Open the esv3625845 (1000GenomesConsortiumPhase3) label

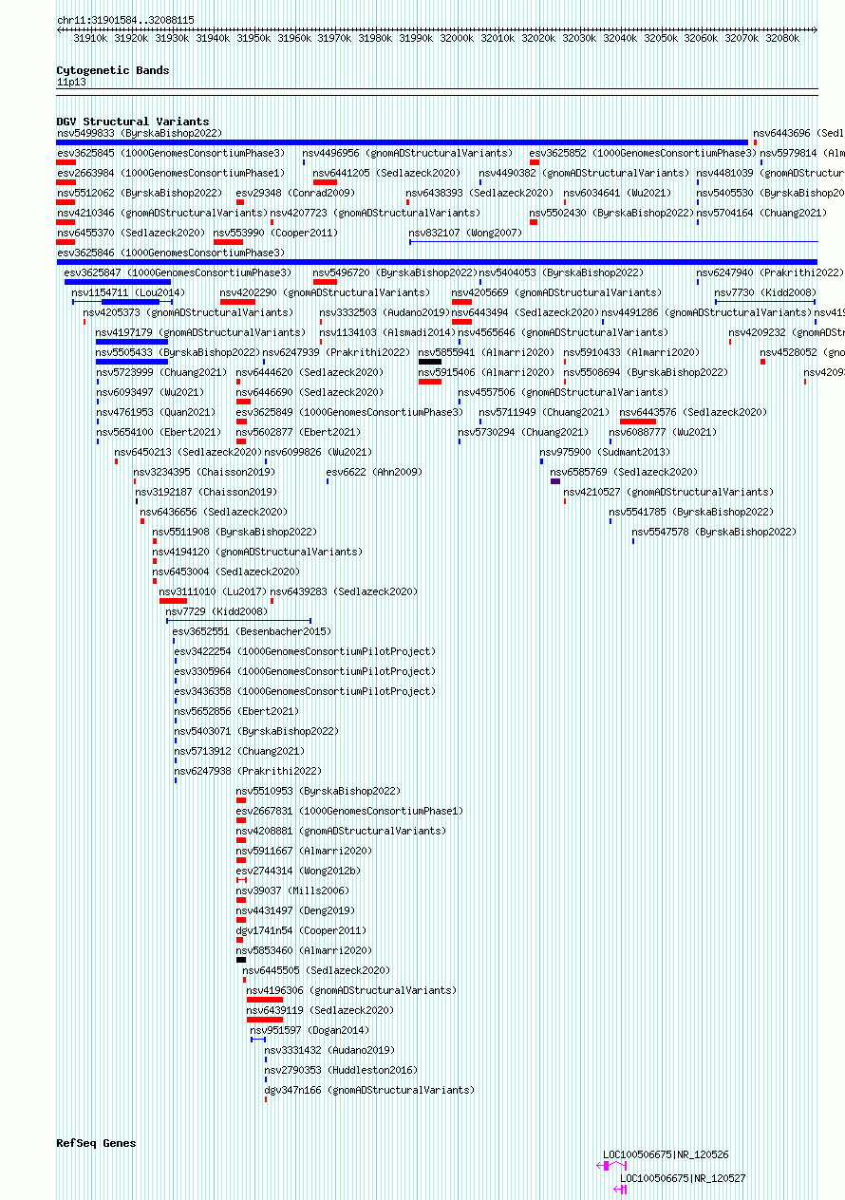(171, 153)
